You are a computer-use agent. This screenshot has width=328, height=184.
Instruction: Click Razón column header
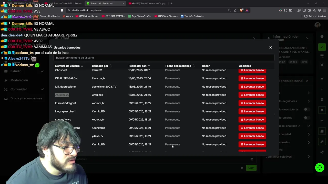pyautogui.click(x=206, y=66)
